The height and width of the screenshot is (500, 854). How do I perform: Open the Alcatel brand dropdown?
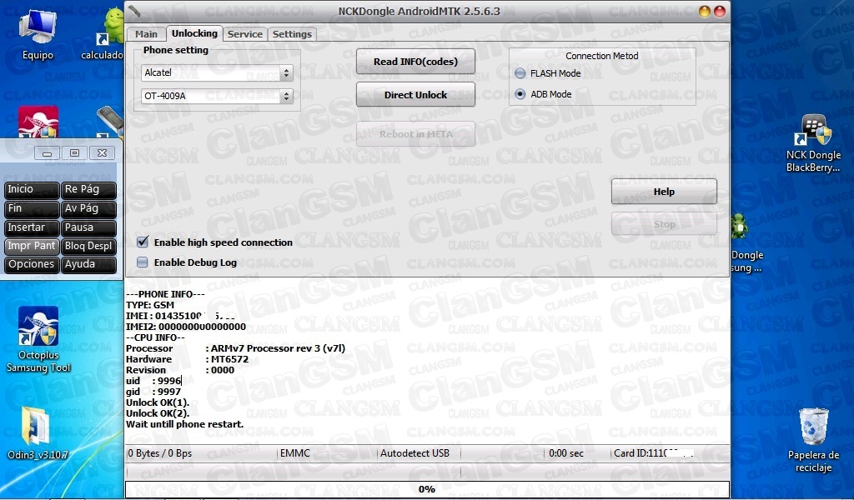(x=217, y=72)
